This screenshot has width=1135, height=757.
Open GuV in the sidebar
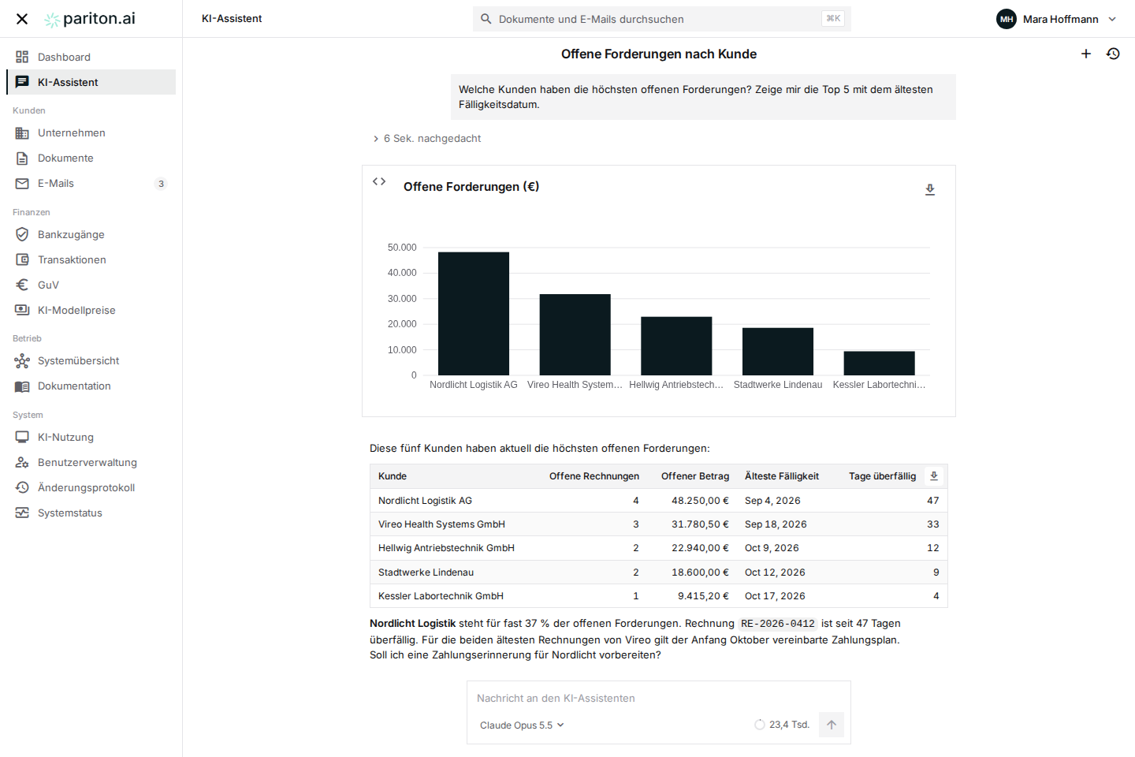pyautogui.click(x=91, y=285)
